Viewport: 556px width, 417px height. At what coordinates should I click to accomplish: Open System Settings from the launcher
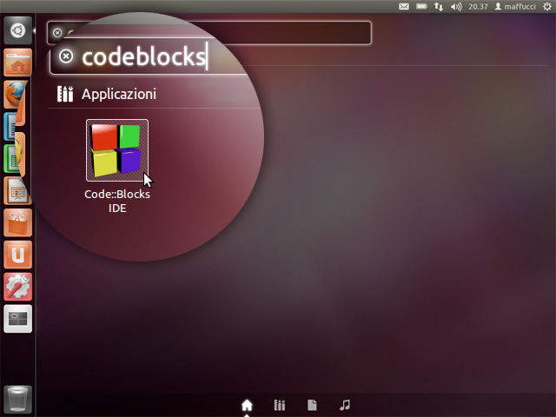[x=17, y=287]
